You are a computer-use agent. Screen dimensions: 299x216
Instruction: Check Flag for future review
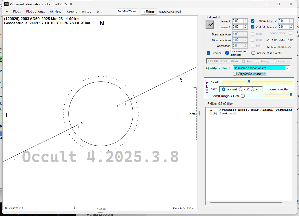[235, 74]
